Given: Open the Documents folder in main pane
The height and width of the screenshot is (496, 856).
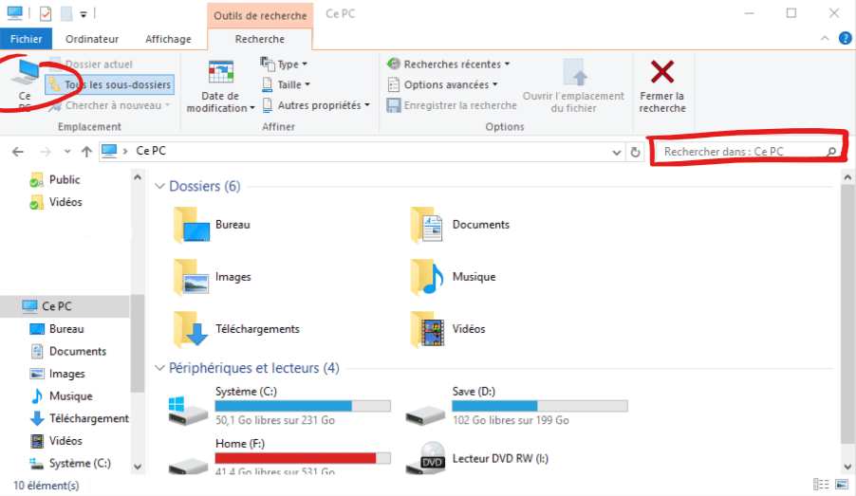Looking at the screenshot, I should (x=460, y=224).
